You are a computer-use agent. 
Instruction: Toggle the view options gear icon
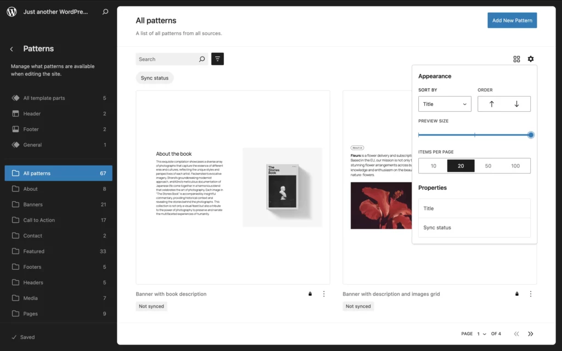coord(531,59)
